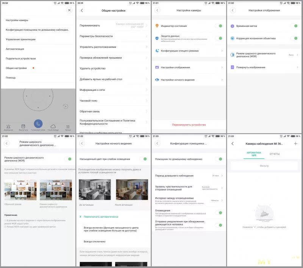
Task: Tap the orange Индикатор состояния icon
Action: 157,26
